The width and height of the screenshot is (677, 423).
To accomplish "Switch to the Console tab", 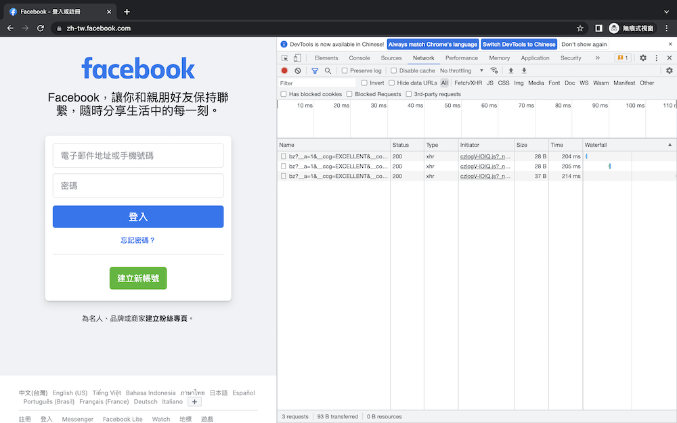I will [x=359, y=58].
